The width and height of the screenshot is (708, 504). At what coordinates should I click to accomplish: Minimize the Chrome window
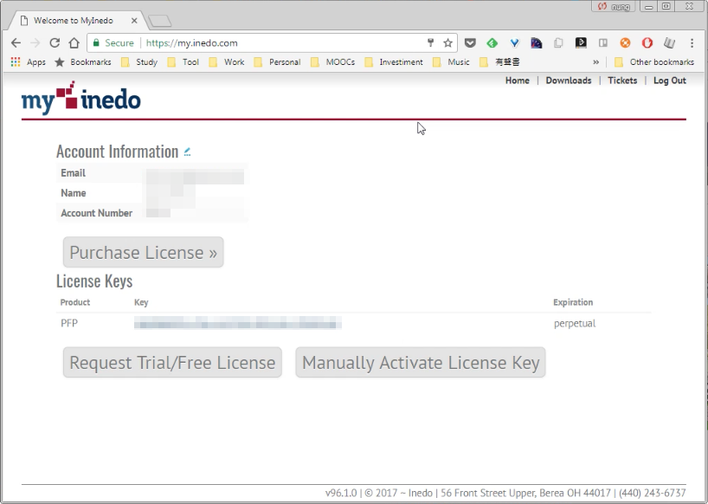(x=648, y=6)
